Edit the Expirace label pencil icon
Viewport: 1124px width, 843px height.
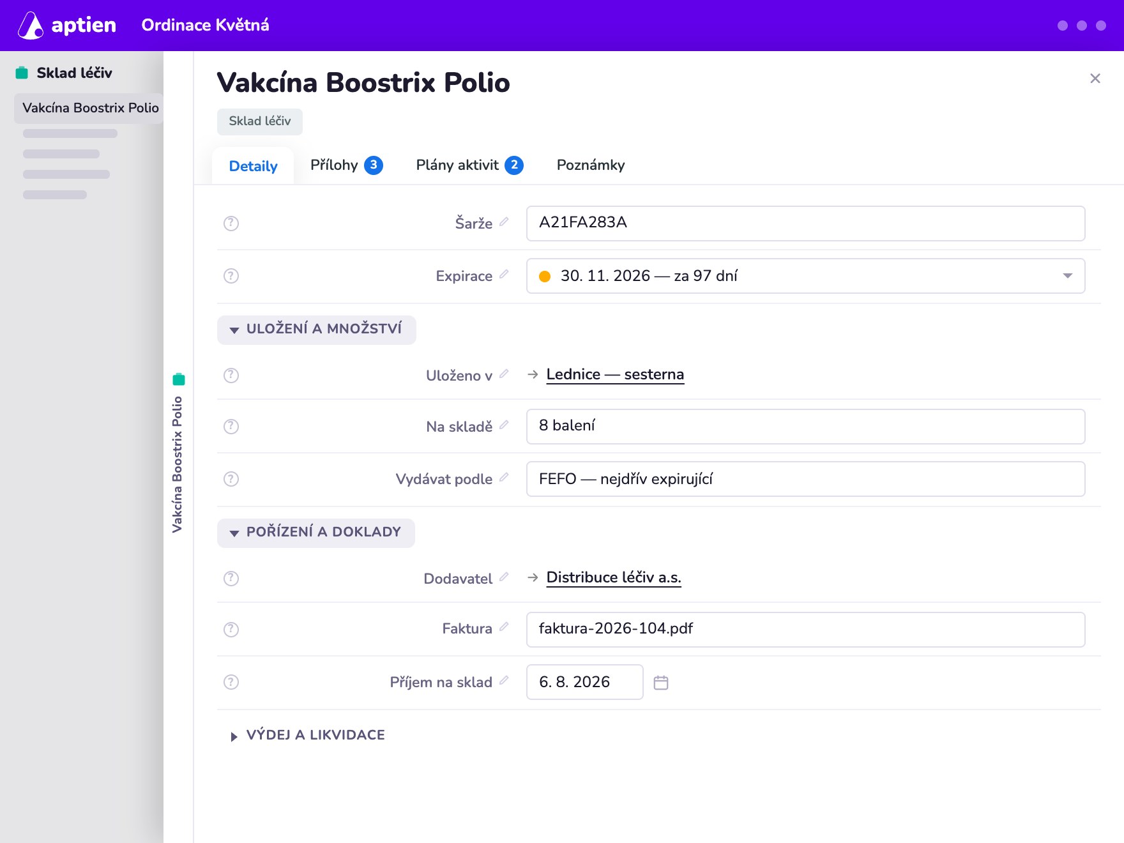(504, 274)
